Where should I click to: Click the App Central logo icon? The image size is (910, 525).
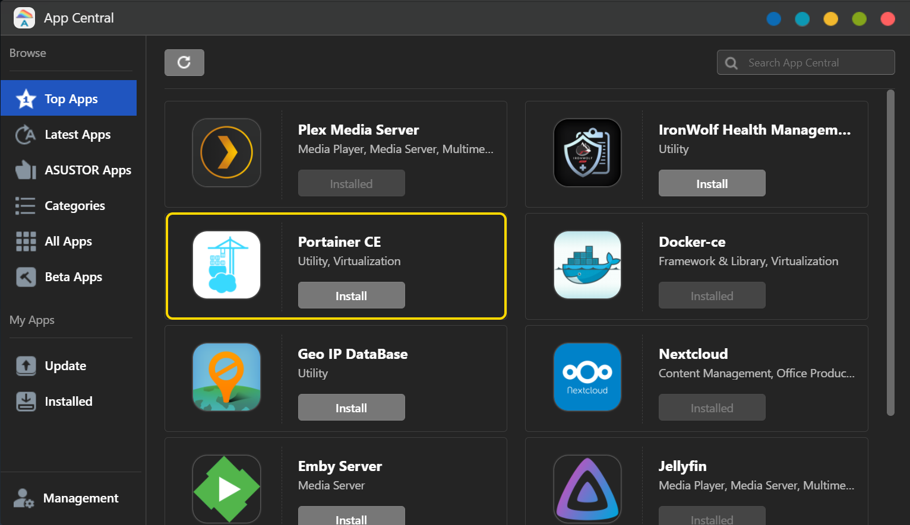tap(24, 18)
